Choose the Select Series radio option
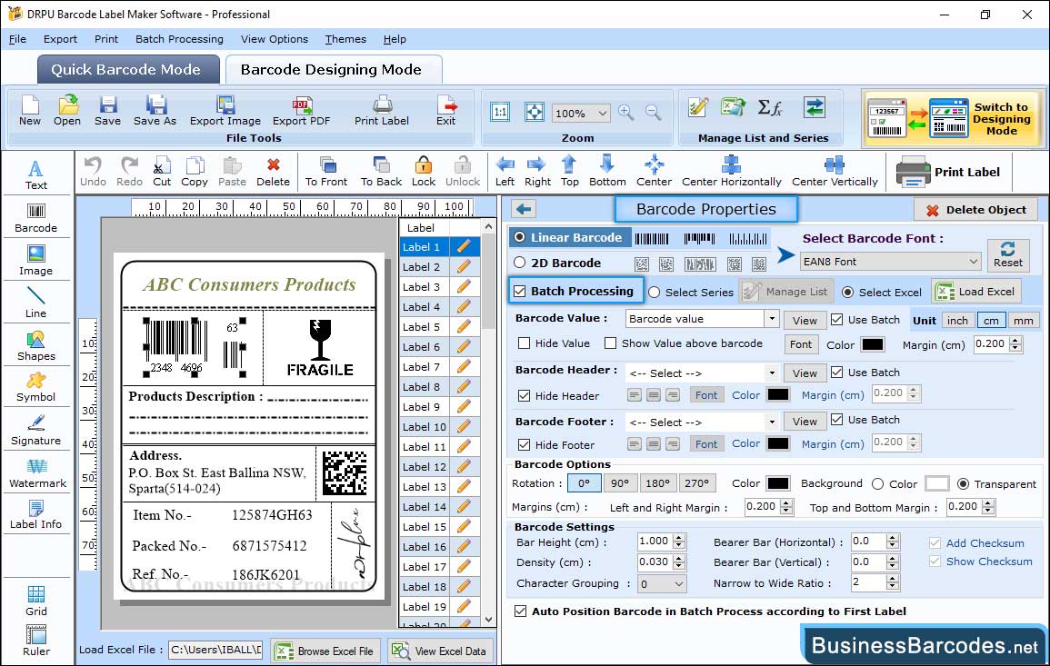This screenshot has height=666, width=1050. click(x=655, y=292)
